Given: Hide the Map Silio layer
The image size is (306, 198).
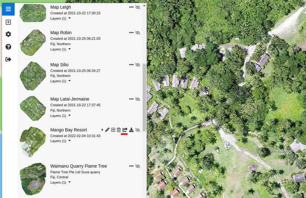Looking at the screenshot, I should 138,65.
